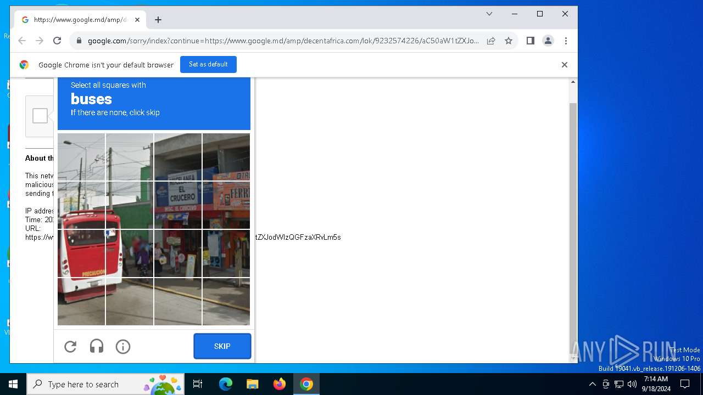Share this page icon
The width and height of the screenshot is (703, 395).
click(491, 41)
